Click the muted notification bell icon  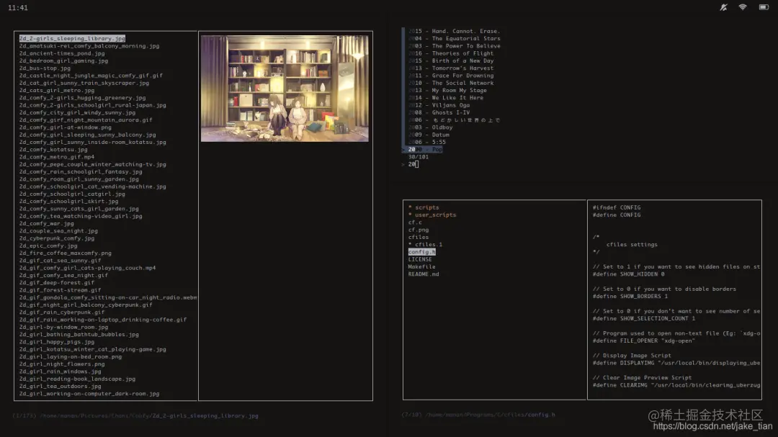723,7
